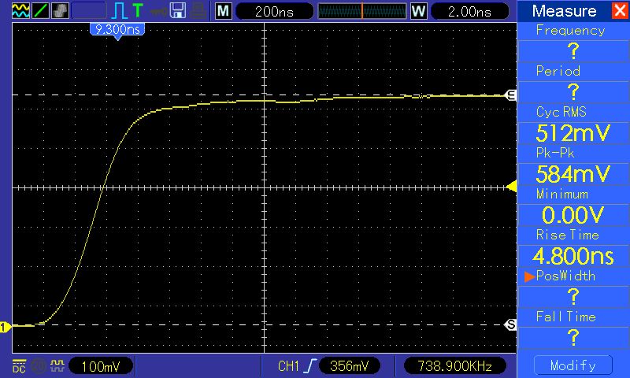The height and width of the screenshot is (378, 630).
Task: Close the Measure panel
Action: coord(620,10)
